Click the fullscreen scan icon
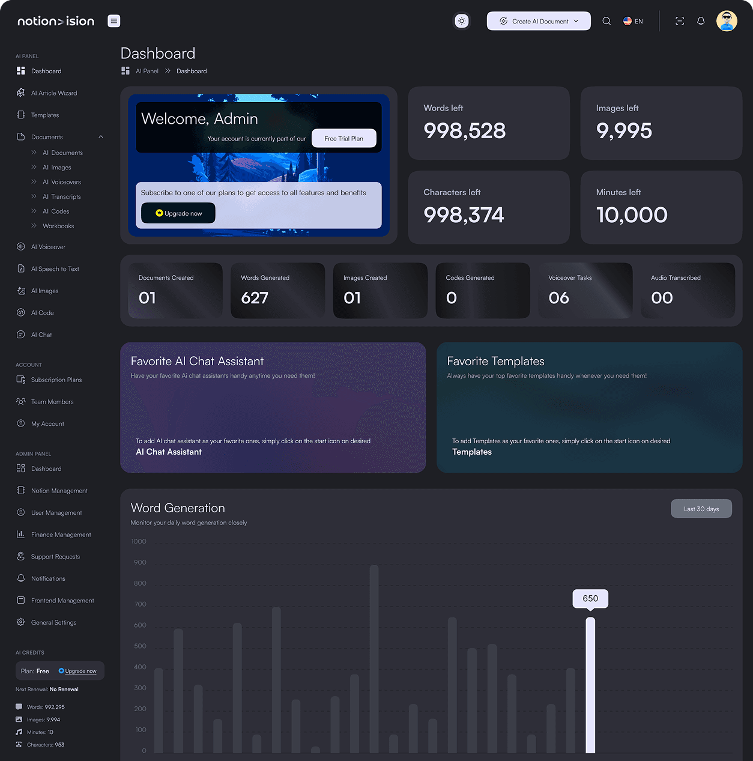This screenshot has width=753, height=761. [680, 21]
